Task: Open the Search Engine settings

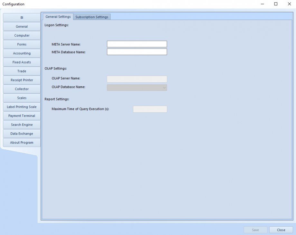Action: [22, 125]
